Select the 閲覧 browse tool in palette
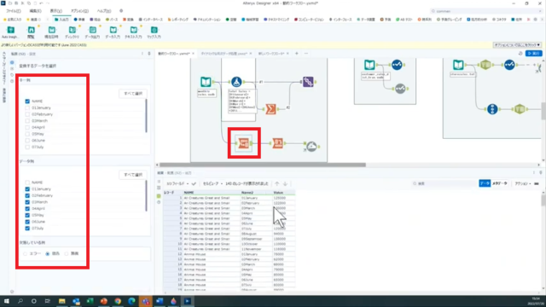Image resolution: width=546 pixels, height=307 pixels. [x=31, y=32]
